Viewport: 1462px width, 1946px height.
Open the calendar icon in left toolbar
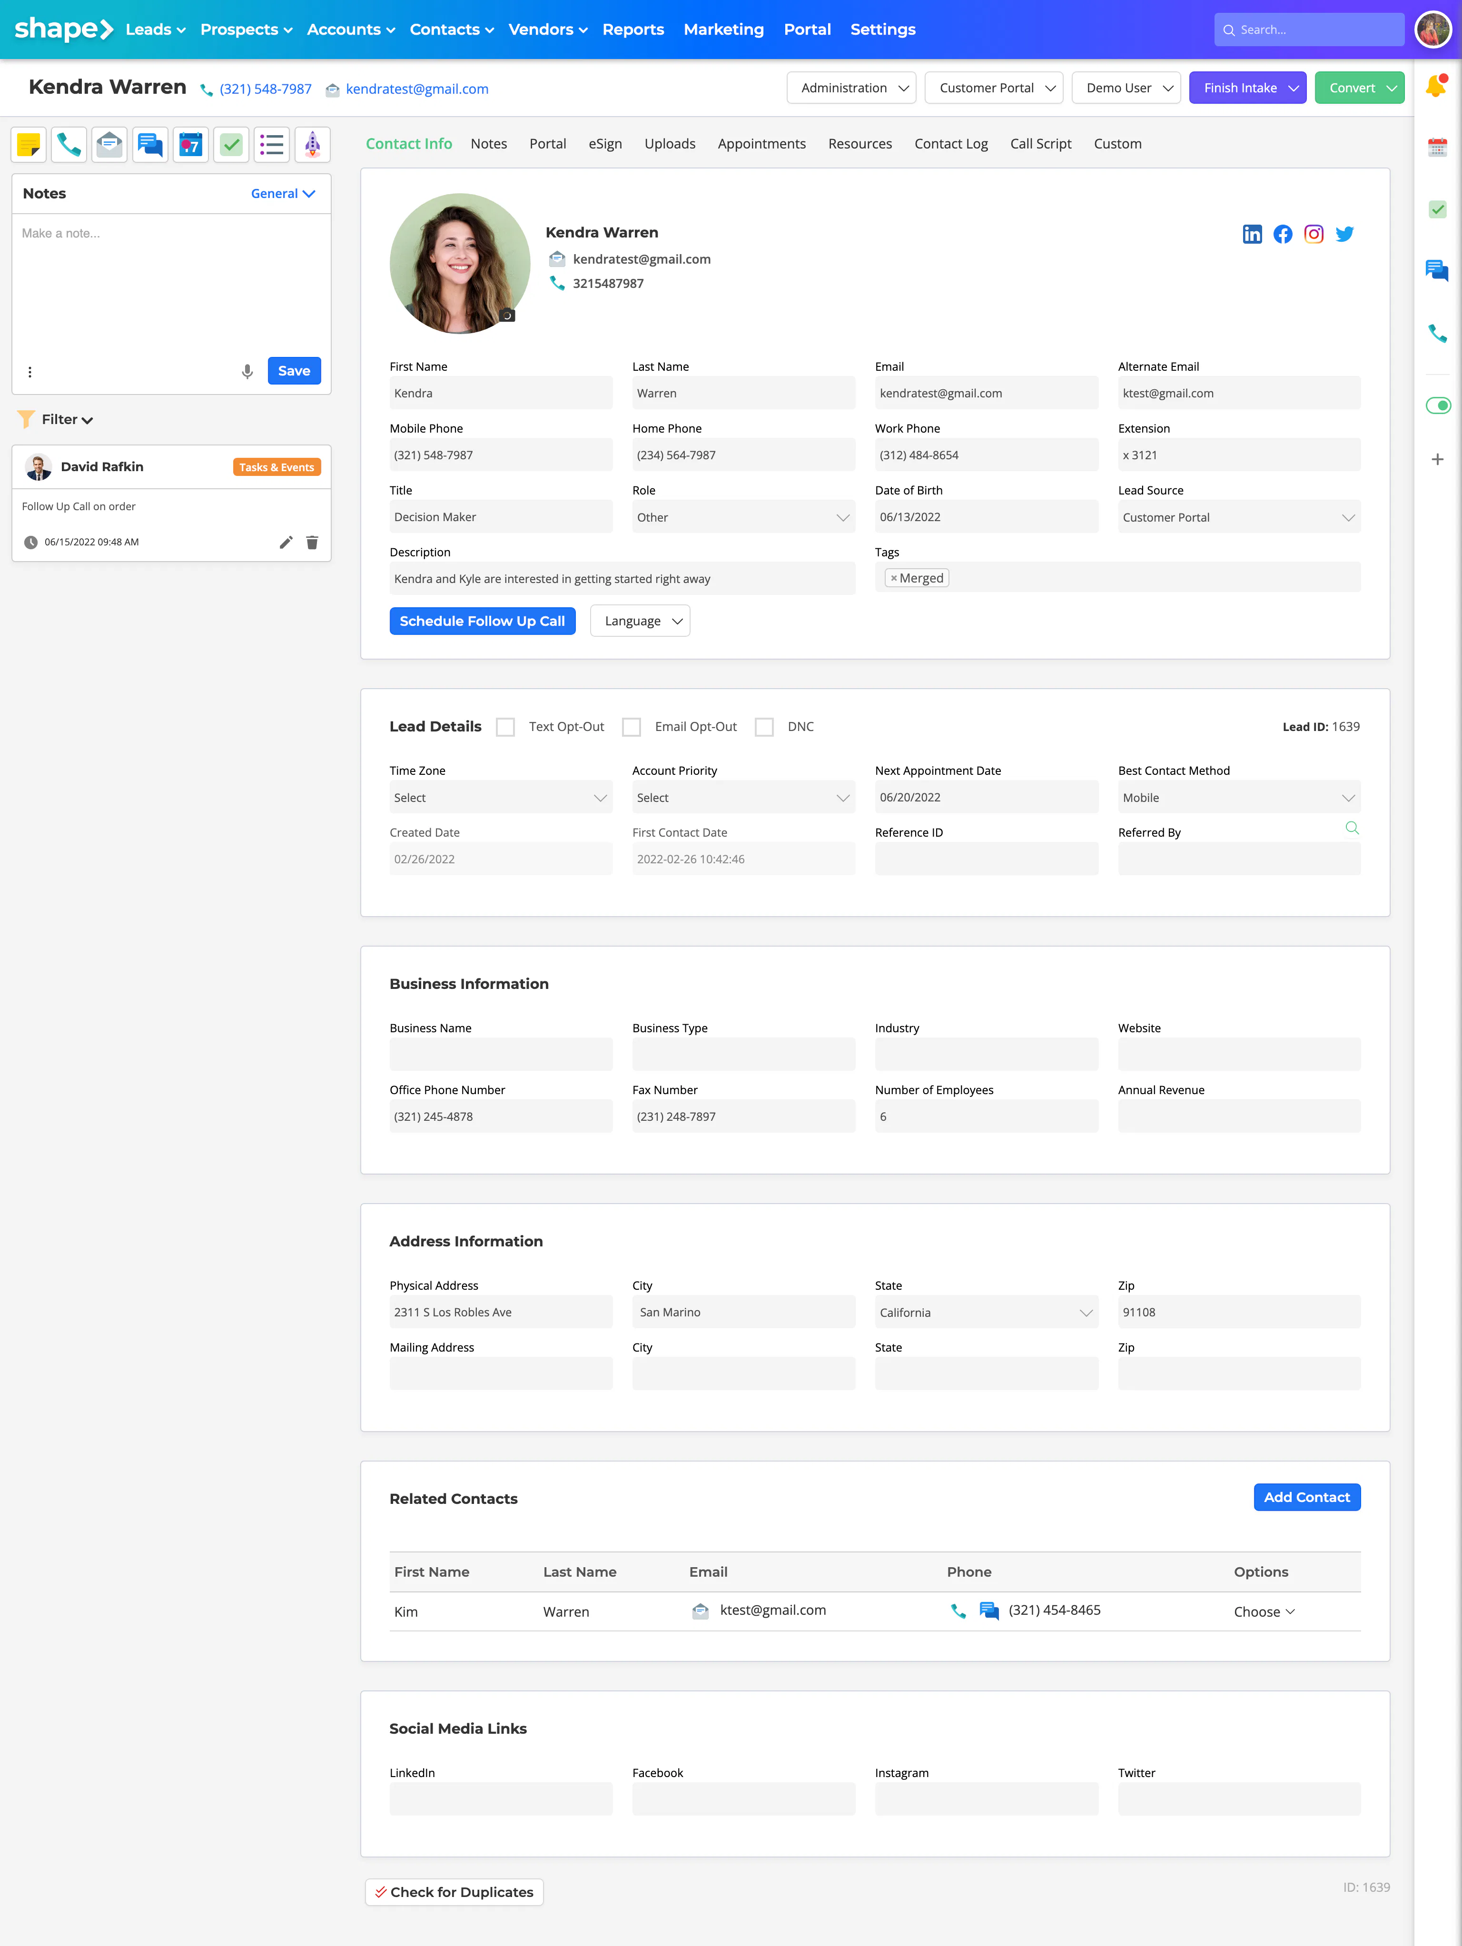click(x=190, y=144)
